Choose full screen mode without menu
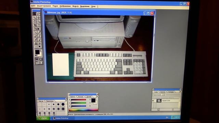Screen dimensions: 219x123 (x=41, y=63)
